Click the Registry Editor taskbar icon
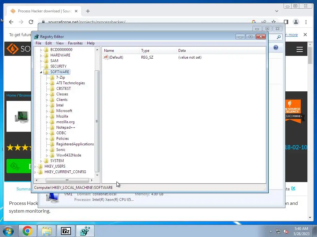The height and width of the screenshot is (237, 317). point(85,231)
